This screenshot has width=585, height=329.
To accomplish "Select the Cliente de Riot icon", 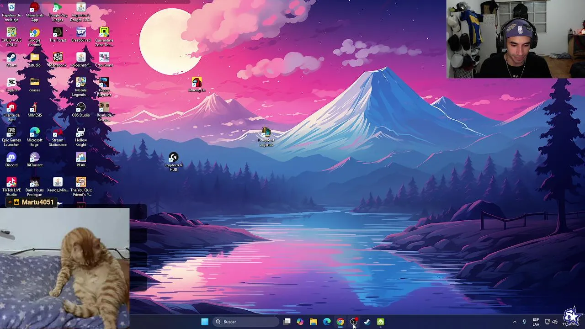I will 11,112.
